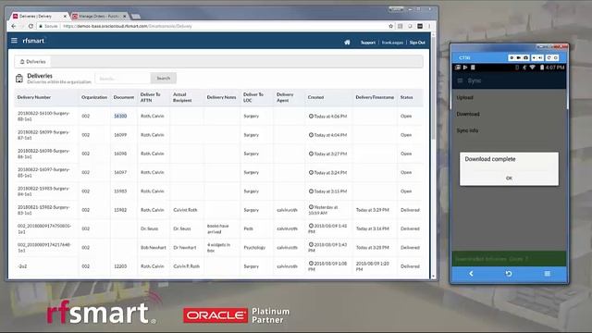Viewport: 592px width, 333px height.
Task: Select delivery 20180821-15982-Surgery row
Action: coord(219,210)
